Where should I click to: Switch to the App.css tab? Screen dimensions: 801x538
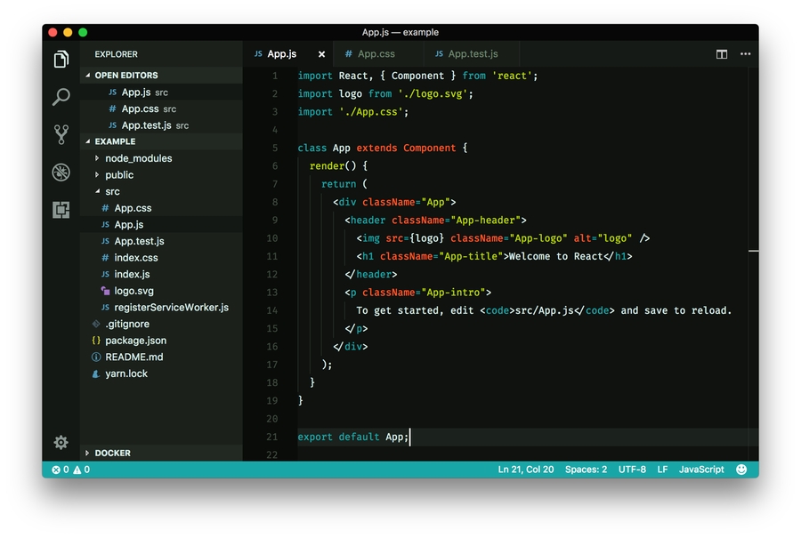coord(376,54)
